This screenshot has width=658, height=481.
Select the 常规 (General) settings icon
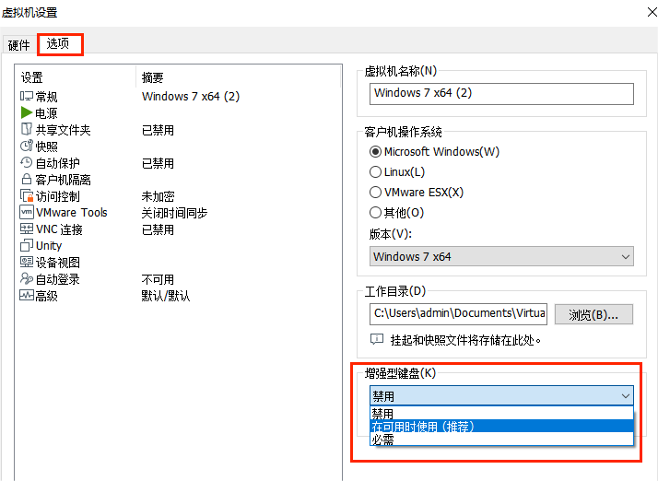click(x=27, y=97)
